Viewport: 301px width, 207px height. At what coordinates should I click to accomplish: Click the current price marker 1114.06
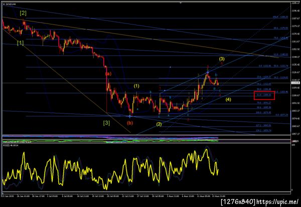point(294,83)
